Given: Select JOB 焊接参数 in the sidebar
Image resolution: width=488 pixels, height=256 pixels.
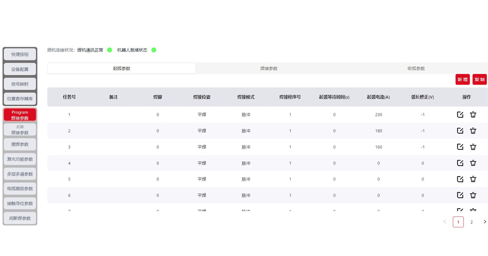Looking at the screenshot, I should 20,130.
